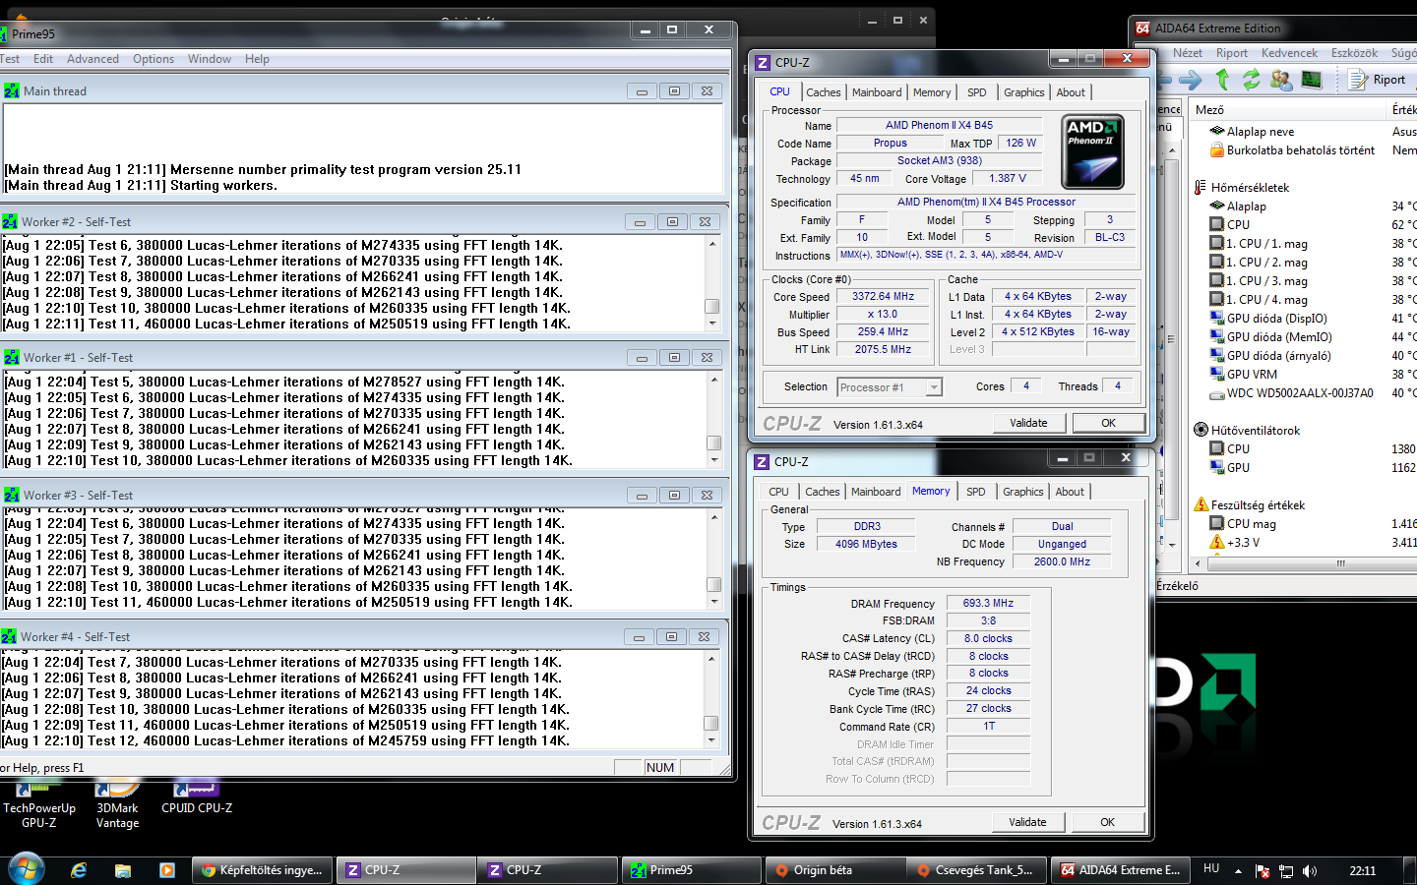
Task: Click the Prime95 title bar icon
Action: click(3, 33)
